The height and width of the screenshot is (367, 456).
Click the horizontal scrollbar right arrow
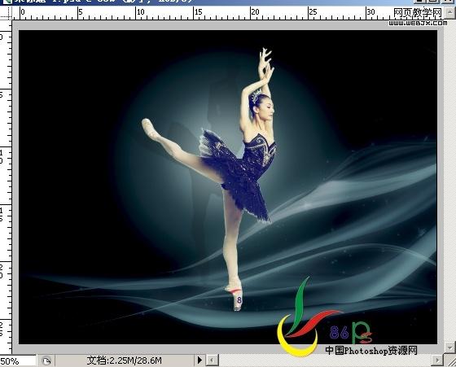coord(437,360)
